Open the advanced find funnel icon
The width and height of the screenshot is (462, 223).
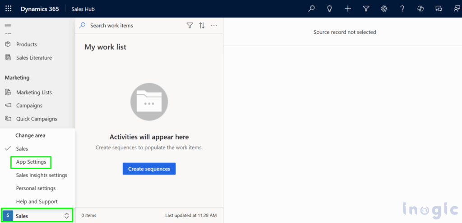click(x=366, y=9)
